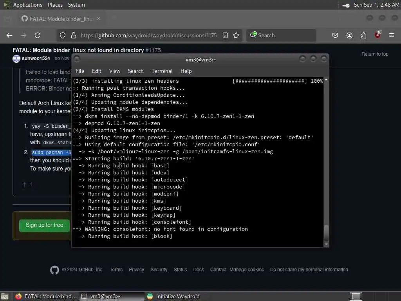Switch to Firefox FATAL: Module bind... taskbar item
The width and height of the screenshot is (401, 301).
45,296
